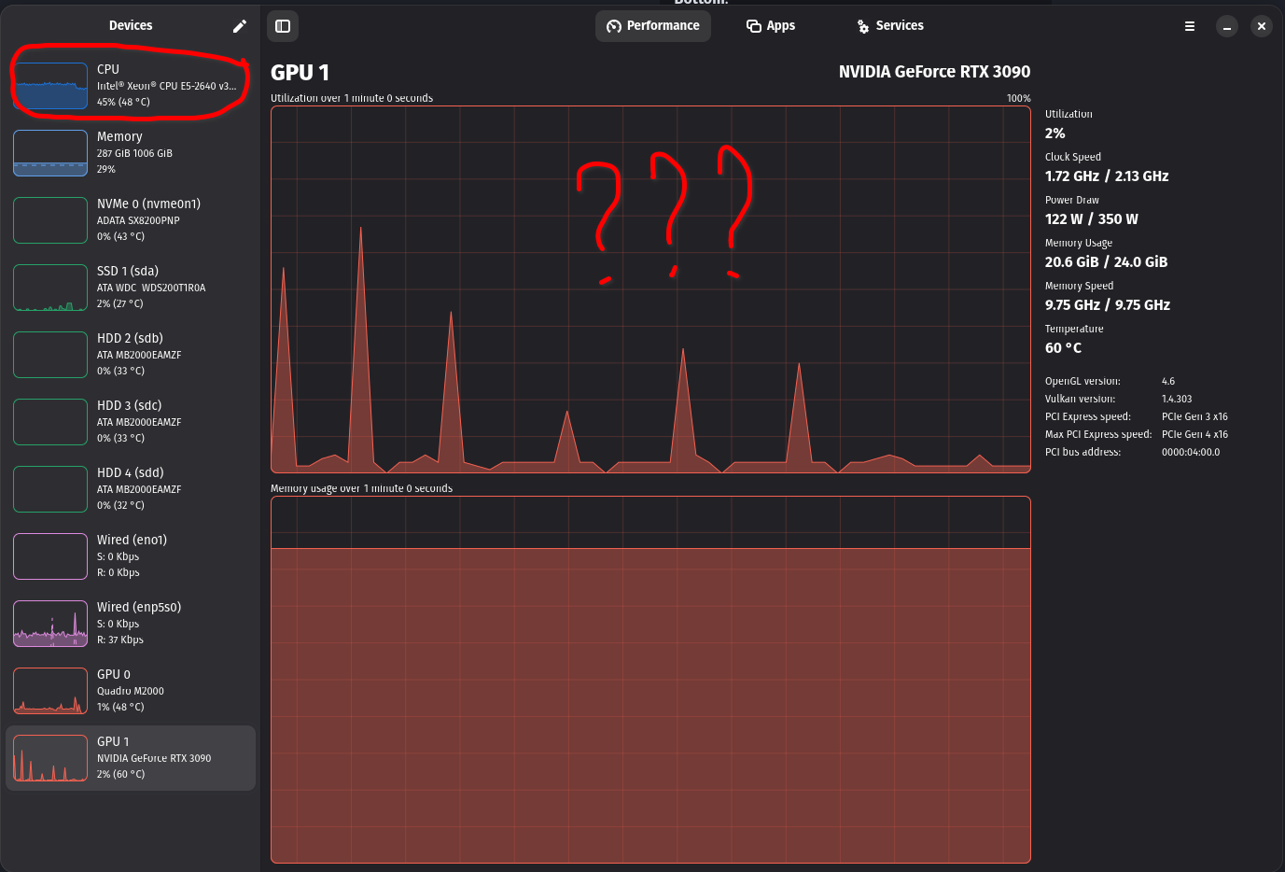Select SSD 1 (sda) device
Image resolution: width=1285 pixels, height=872 pixels.
131,288
